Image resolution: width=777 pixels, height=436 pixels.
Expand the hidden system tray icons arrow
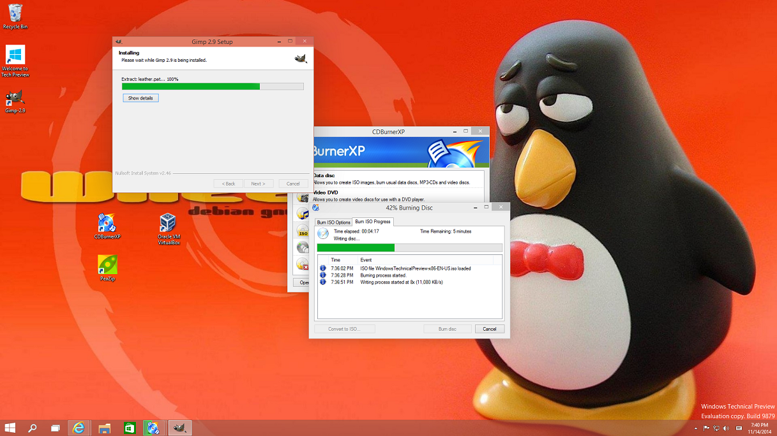pyautogui.click(x=697, y=428)
